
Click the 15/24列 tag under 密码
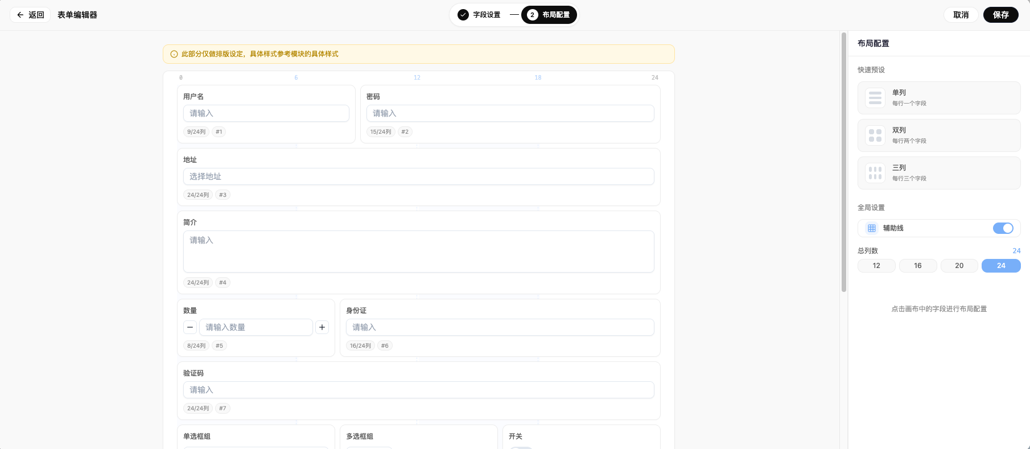pos(381,132)
